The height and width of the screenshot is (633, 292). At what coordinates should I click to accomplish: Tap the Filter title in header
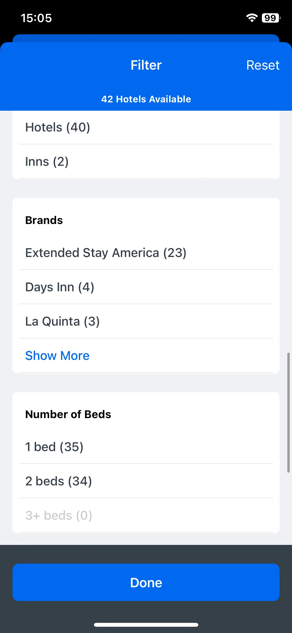[146, 65]
